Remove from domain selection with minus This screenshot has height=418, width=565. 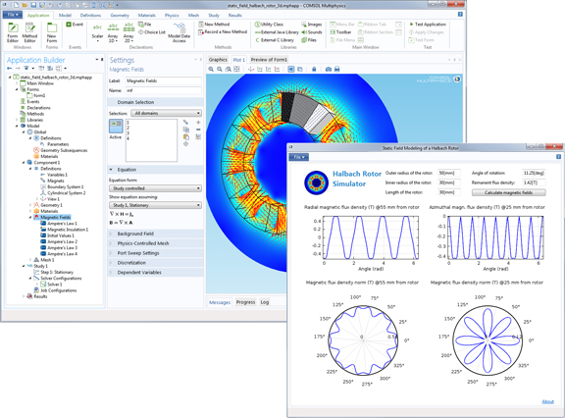198,130
